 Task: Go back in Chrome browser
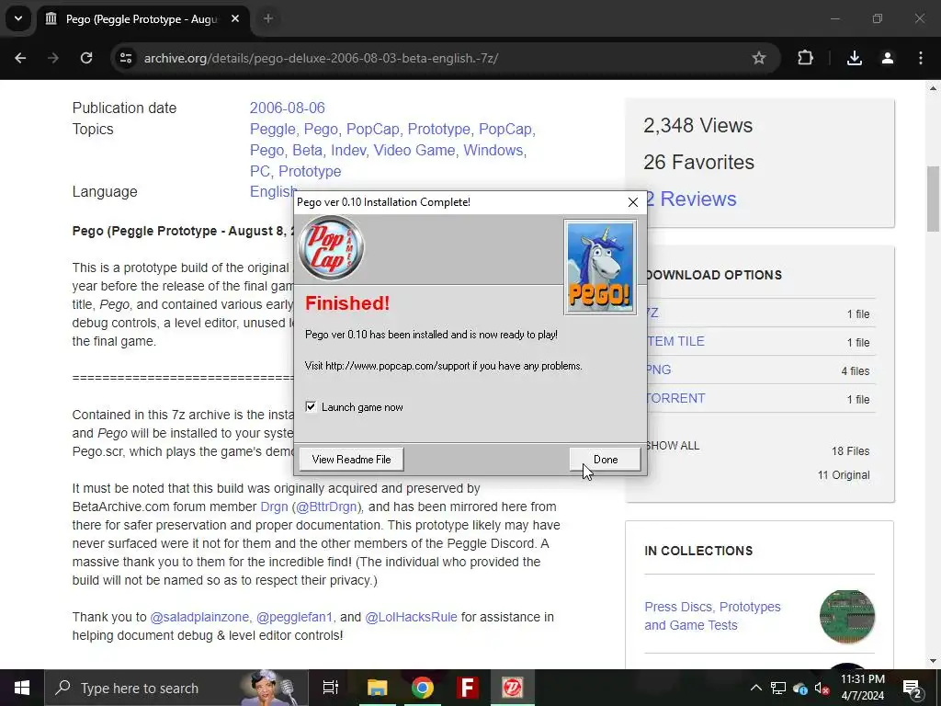point(20,58)
